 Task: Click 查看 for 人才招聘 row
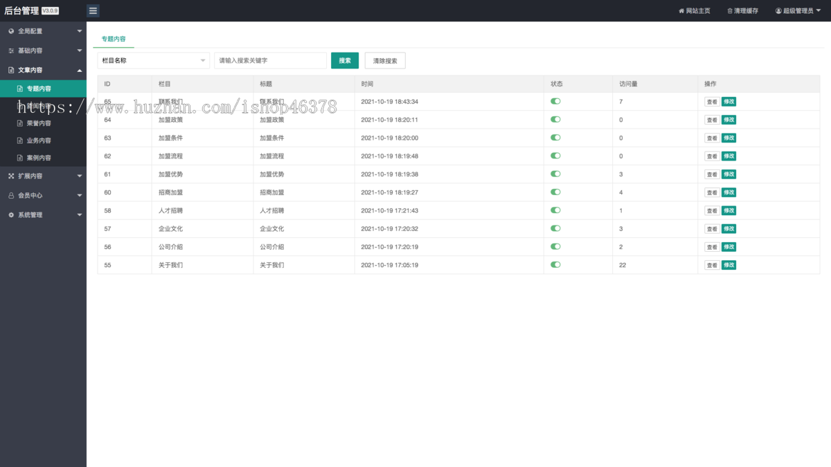coord(712,210)
